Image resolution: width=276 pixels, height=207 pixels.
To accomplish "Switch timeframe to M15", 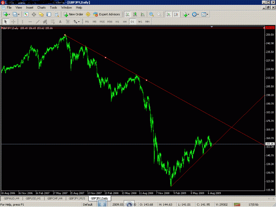I will (102, 22).
